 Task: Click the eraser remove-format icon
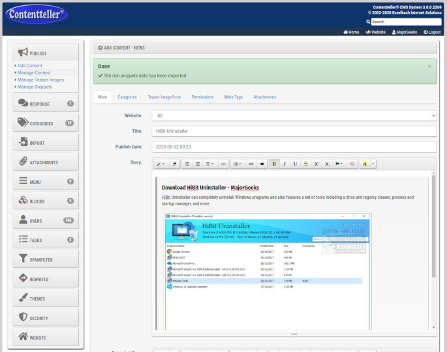coord(174,164)
